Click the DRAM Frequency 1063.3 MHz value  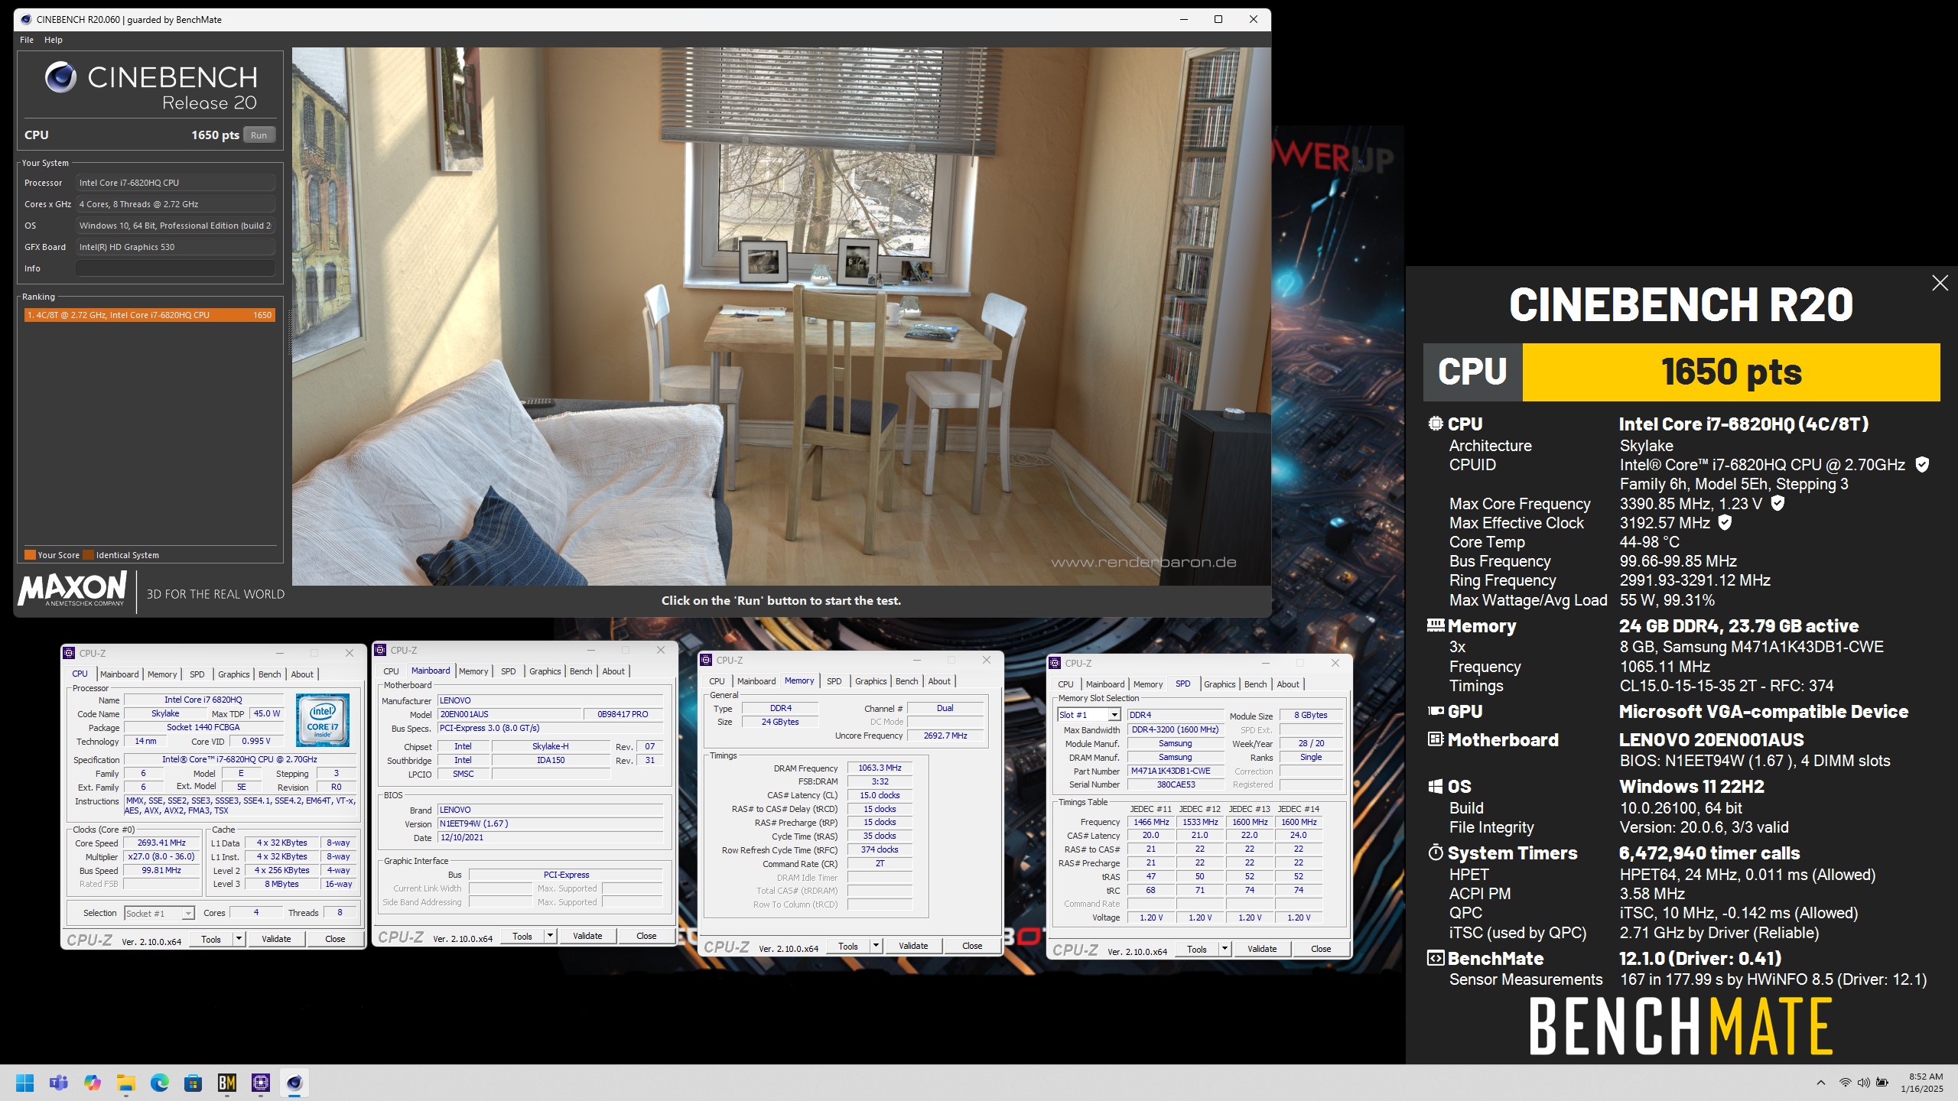pos(880,768)
